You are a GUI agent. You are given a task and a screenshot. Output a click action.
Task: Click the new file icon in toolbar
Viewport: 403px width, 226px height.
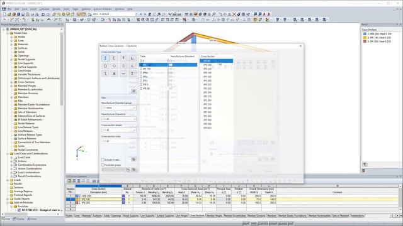[x=4, y=14]
